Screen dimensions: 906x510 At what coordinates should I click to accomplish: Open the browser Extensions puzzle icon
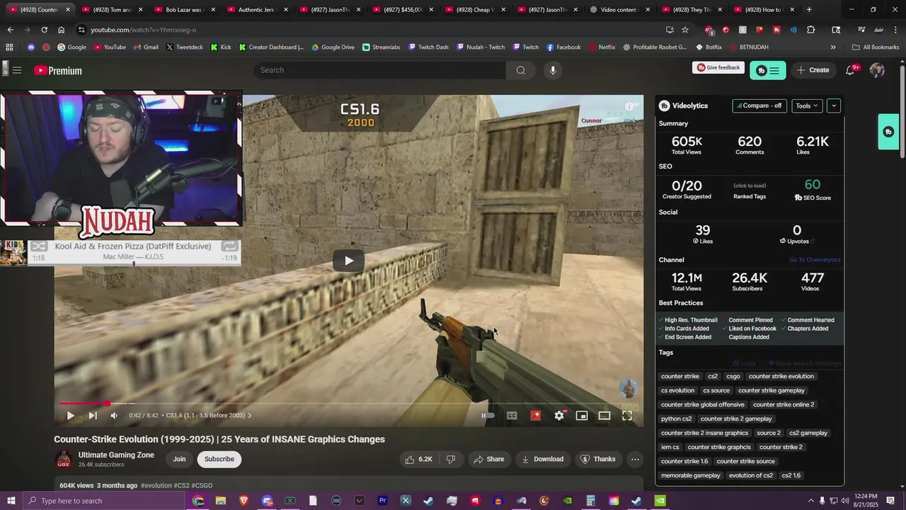[811, 30]
